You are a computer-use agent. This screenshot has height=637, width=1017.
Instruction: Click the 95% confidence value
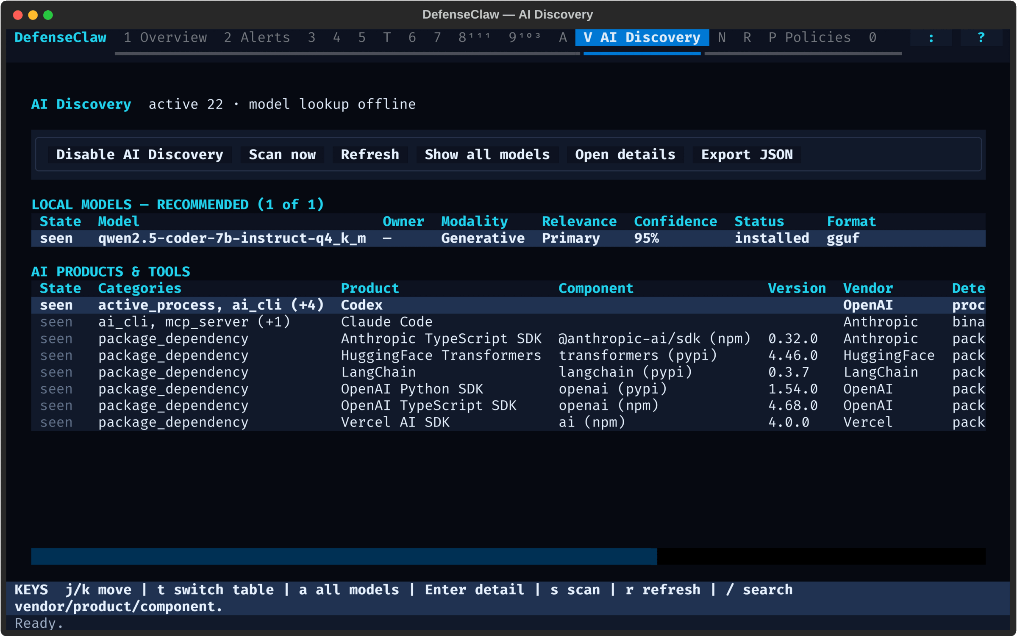(647, 238)
